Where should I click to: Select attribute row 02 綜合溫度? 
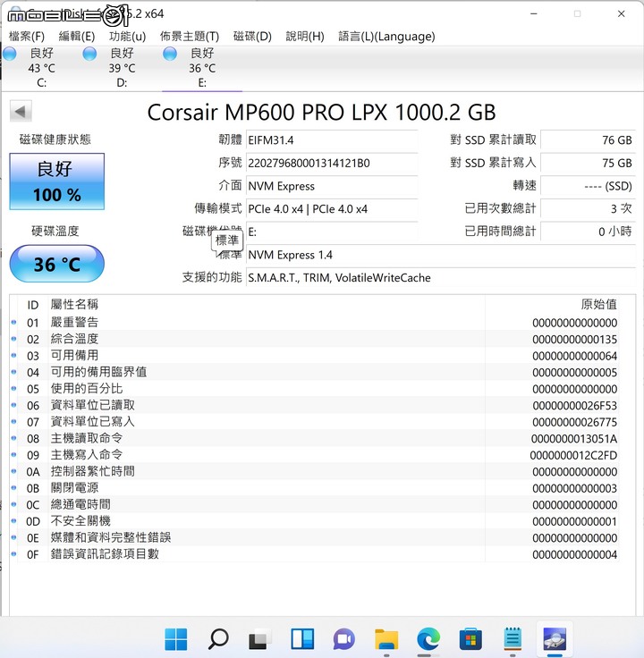click(x=314, y=339)
